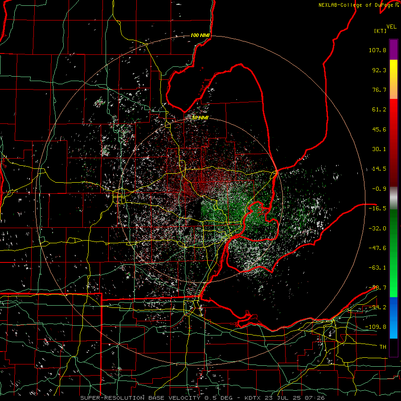Click the 76.7 velocity scale value

click(x=379, y=90)
